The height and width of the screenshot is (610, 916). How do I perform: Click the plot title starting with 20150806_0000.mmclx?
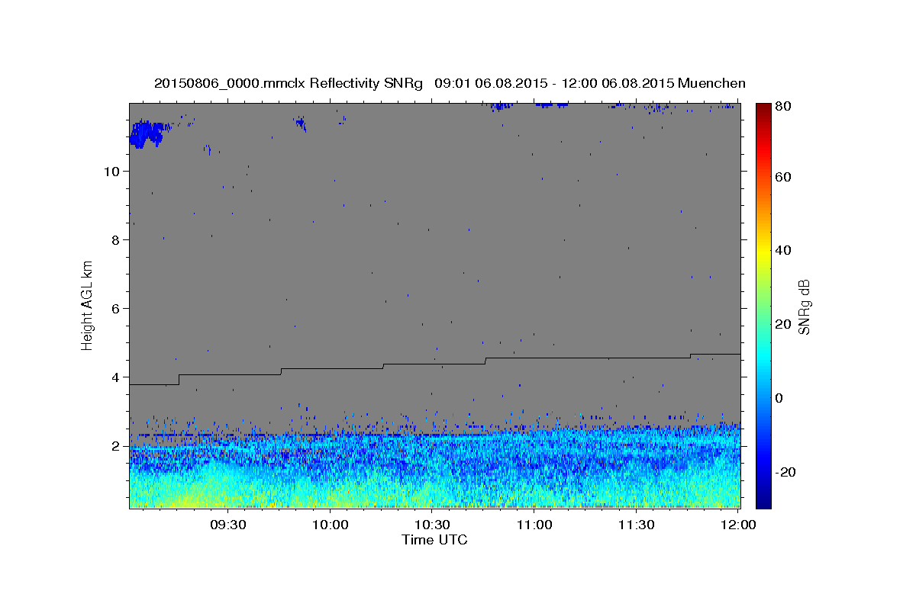[x=450, y=83]
